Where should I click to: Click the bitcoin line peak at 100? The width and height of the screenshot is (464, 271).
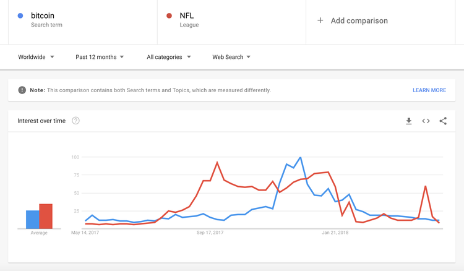click(300, 158)
